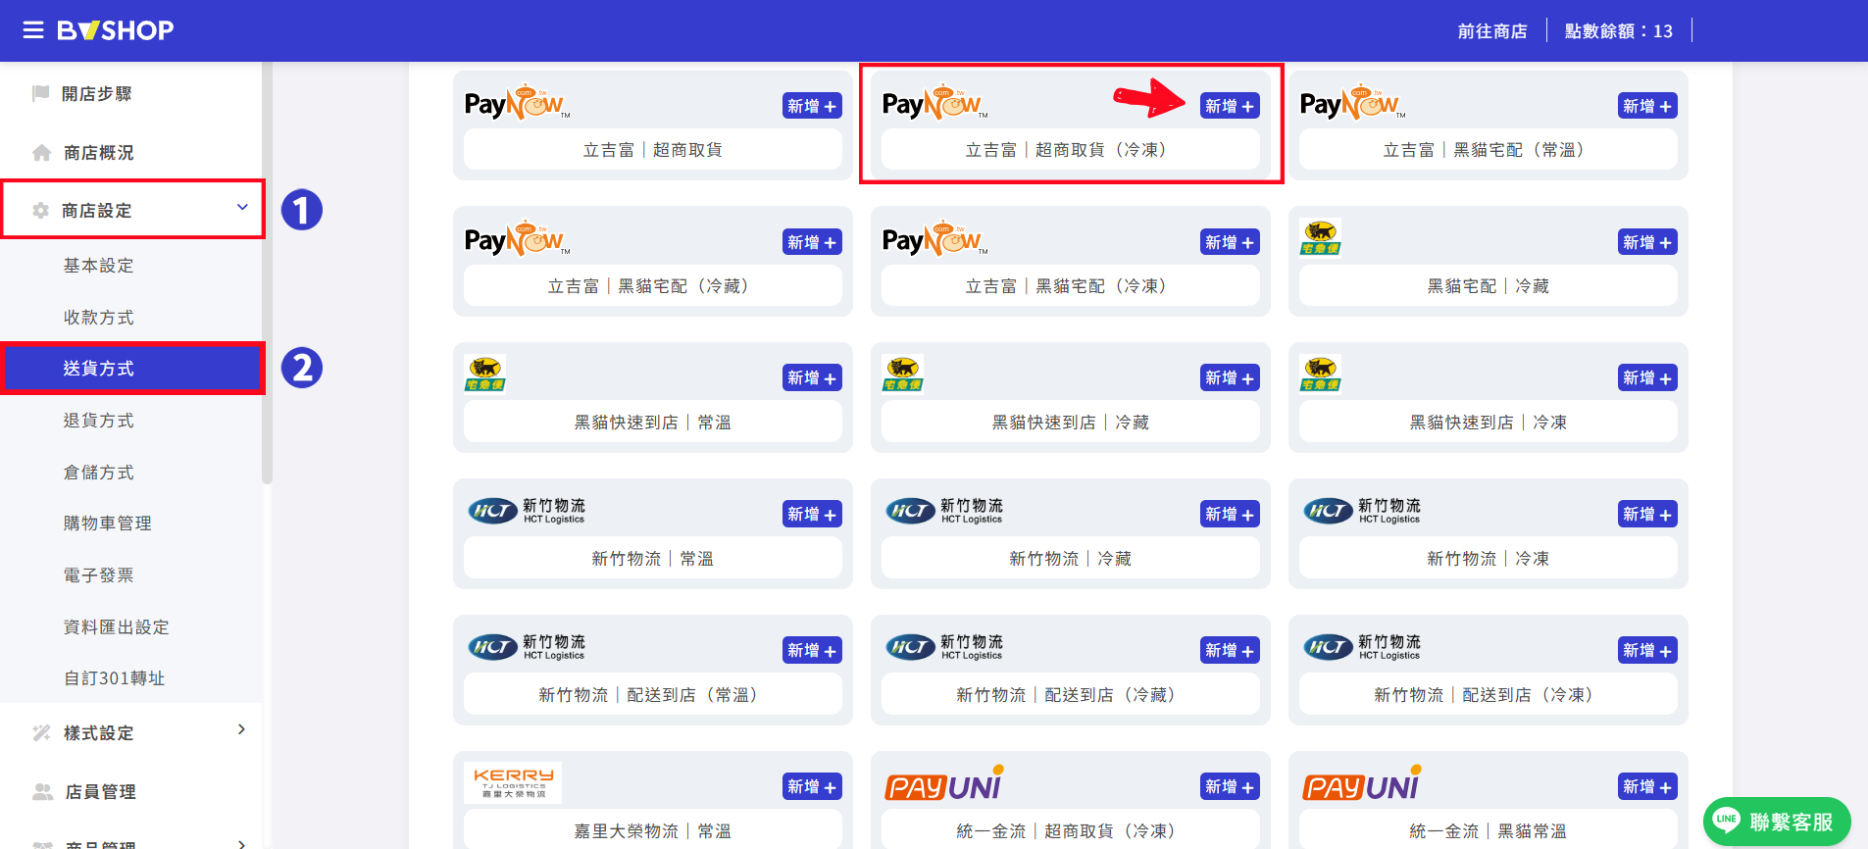
Task: Select 電子發票 in sidebar
Action: pos(99,574)
